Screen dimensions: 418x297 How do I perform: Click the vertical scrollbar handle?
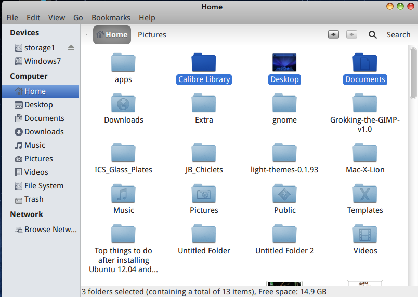point(413,73)
